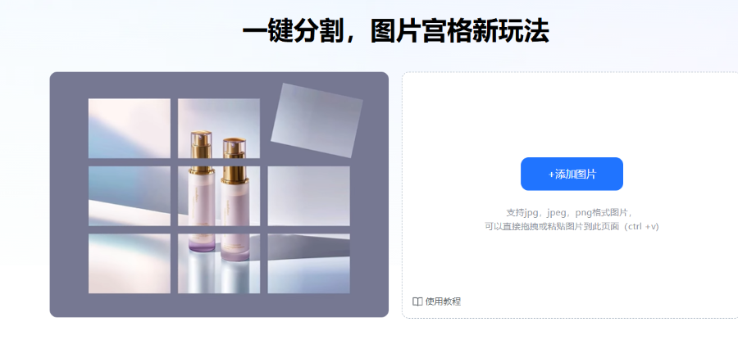The width and height of the screenshot is (738, 340).
Task: Click the center tile showing both bottles
Action: coord(219,196)
